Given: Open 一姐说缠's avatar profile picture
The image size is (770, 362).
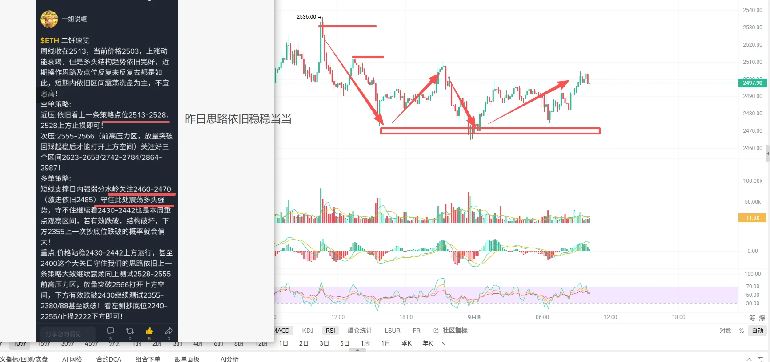Looking at the screenshot, I should [x=49, y=19].
